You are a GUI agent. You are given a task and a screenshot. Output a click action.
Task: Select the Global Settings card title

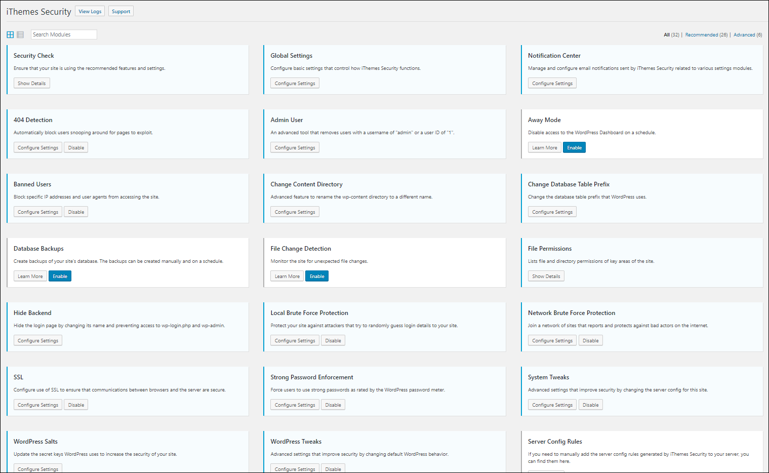[x=292, y=56]
